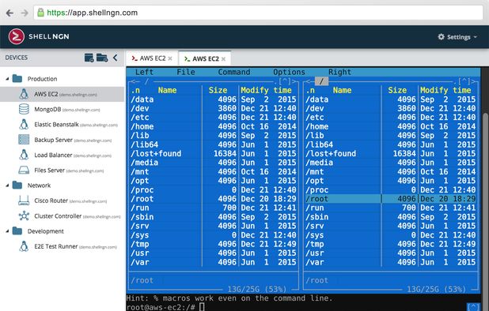Image resolution: width=489 pixels, height=311 pixels.
Task: Close the active AWS EC2 tab
Action: click(223, 58)
